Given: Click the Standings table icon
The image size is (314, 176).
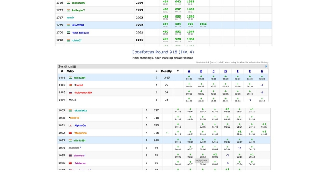Looking at the screenshot, I should tap(74, 66).
